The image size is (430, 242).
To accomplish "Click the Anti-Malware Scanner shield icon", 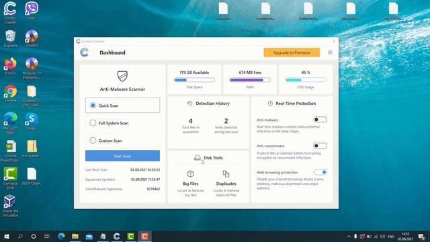I will [x=122, y=76].
